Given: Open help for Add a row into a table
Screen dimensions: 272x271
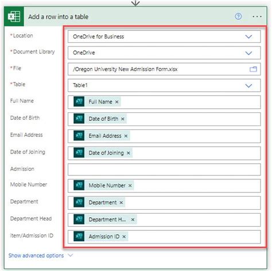Looking at the screenshot, I should 238,17.
